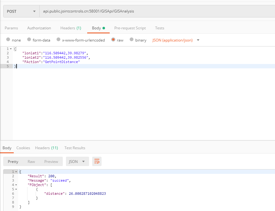Collapse response root object at line 1

(16, 172)
